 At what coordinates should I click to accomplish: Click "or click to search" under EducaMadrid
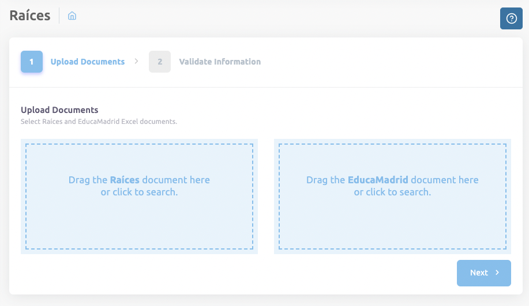click(392, 192)
